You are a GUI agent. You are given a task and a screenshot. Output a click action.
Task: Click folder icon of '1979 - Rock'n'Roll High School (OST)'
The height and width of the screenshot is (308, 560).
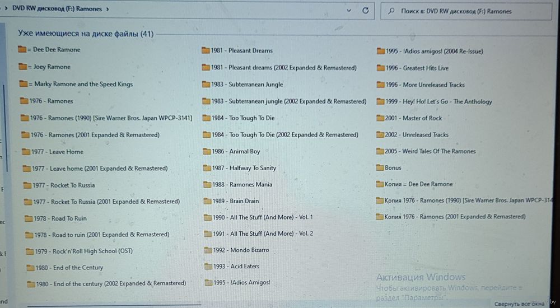pos(30,251)
